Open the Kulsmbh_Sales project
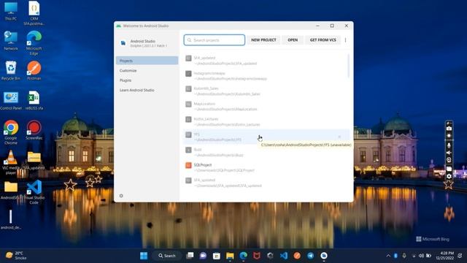The height and width of the screenshot is (263, 467). coord(265,91)
